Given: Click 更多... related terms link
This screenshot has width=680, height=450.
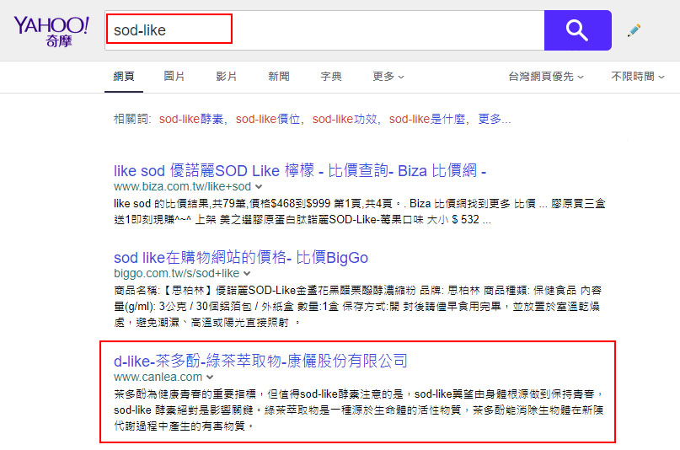Looking at the screenshot, I should tap(495, 119).
